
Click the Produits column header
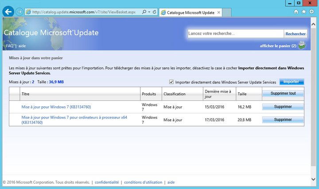pos(151,94)
